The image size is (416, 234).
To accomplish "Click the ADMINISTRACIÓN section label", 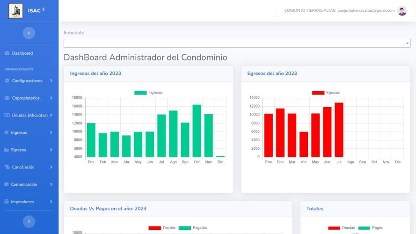I will 19,69.
